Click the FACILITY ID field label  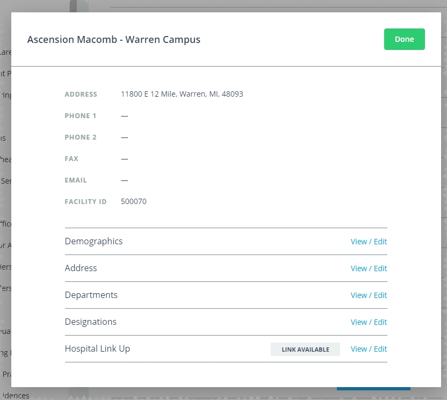85,202
